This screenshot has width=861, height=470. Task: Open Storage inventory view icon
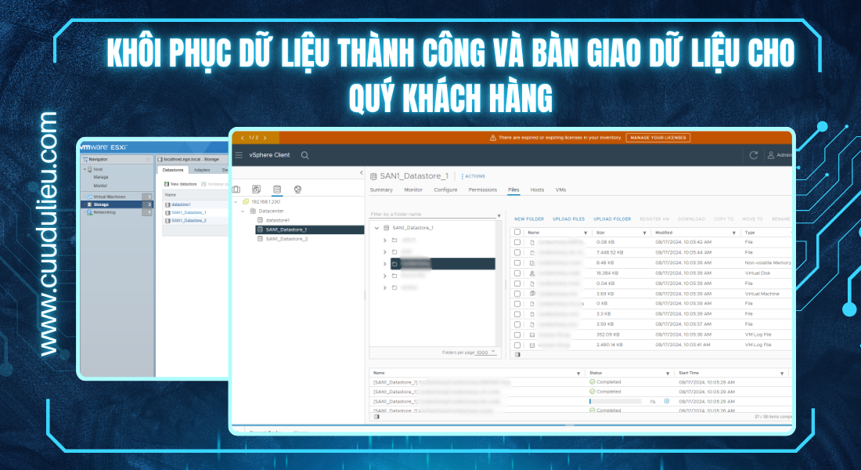pos(277,189)
